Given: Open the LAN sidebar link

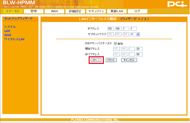Looking at the screenshot, I should tap(7, 31).
